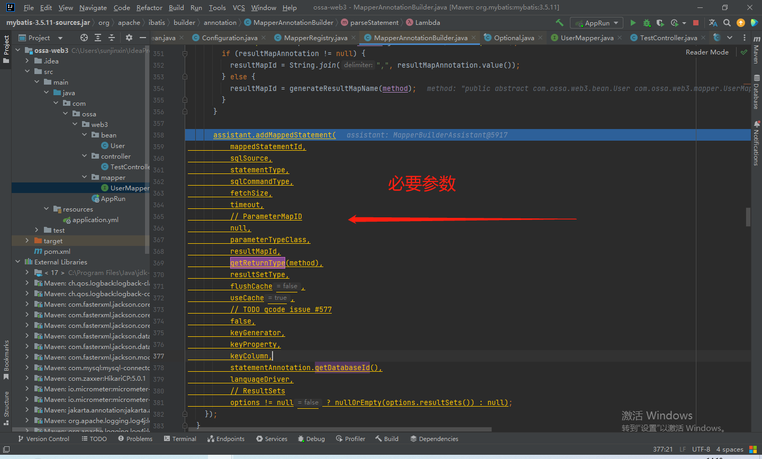Switch to Optional.java tab
The image size is (762, 459).
[514, 38]
